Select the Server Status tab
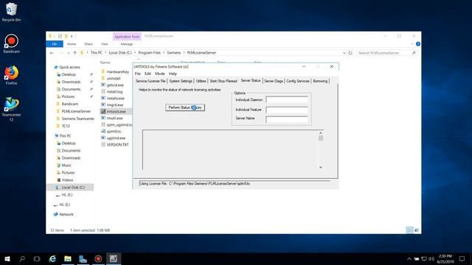472x265 pixels. (x=251, y=80)
